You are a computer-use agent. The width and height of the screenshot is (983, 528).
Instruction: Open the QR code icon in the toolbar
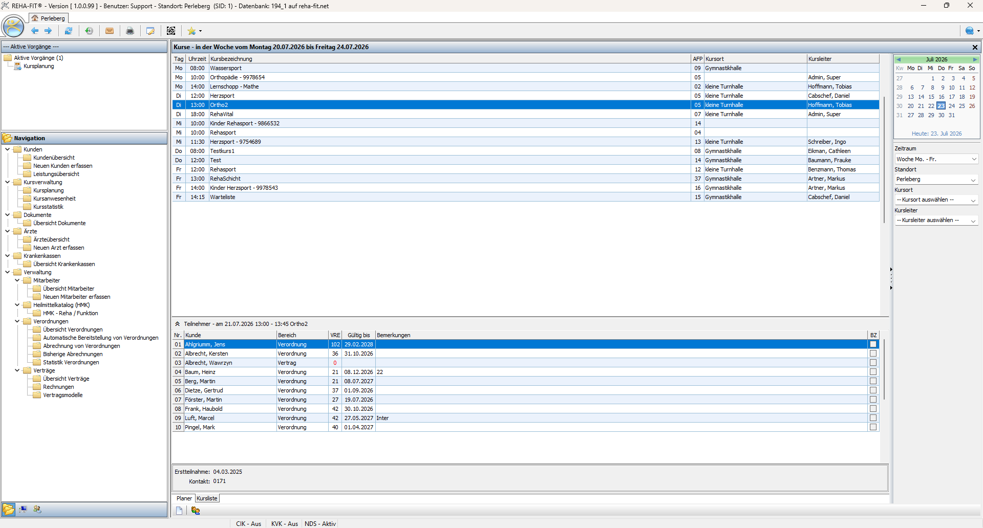171,31
